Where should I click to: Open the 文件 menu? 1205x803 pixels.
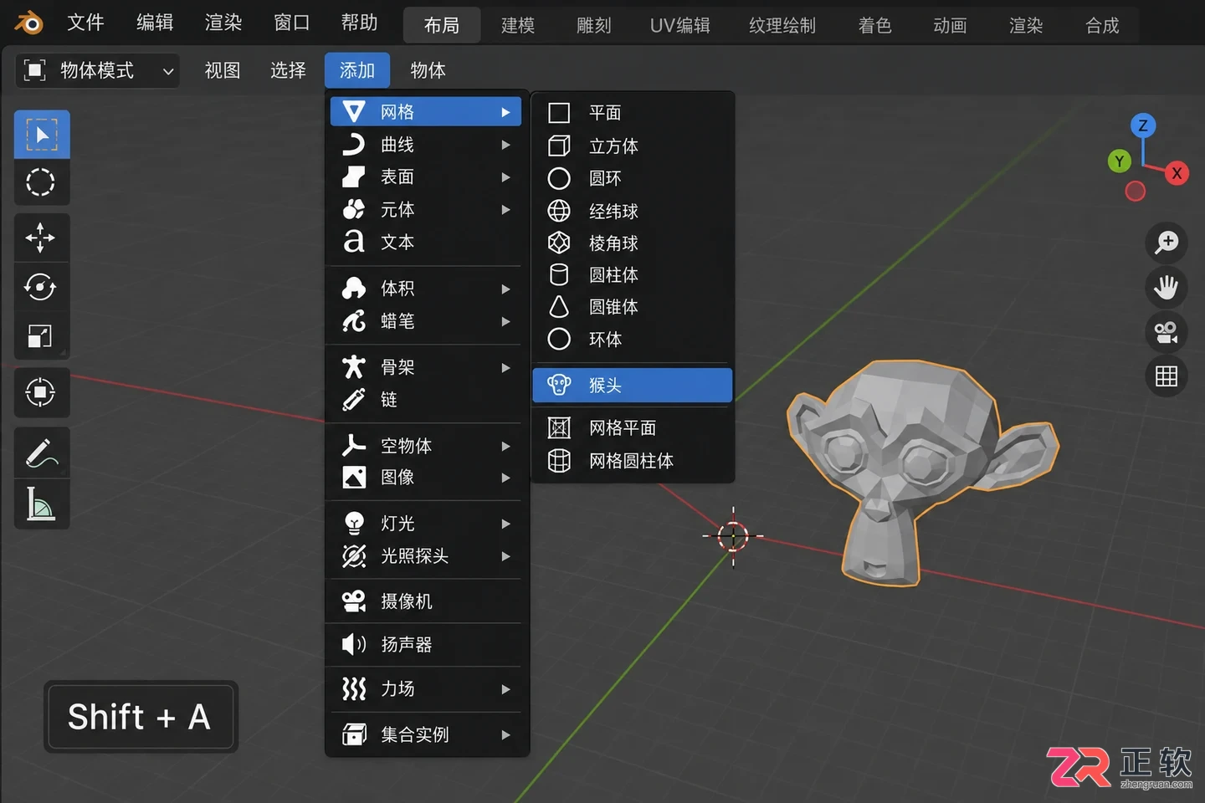85,23
